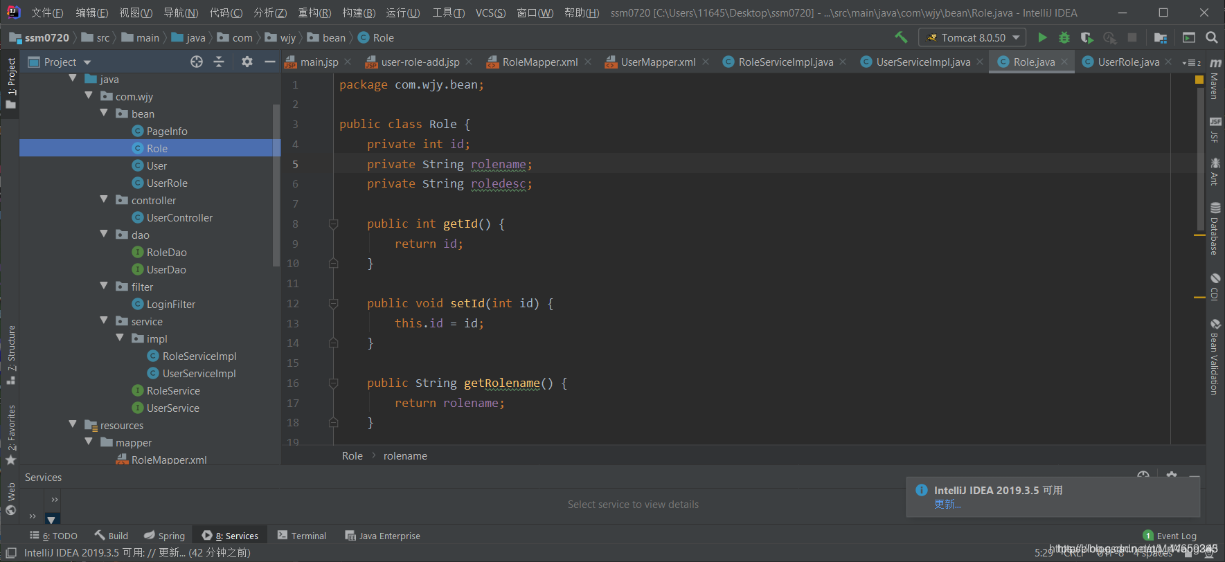Screen dimensions: 1225x562
Task: Click the Role breadcrumb below editor
Action: point(352,455)
